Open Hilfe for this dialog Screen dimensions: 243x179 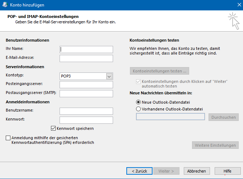pos(227,171)
